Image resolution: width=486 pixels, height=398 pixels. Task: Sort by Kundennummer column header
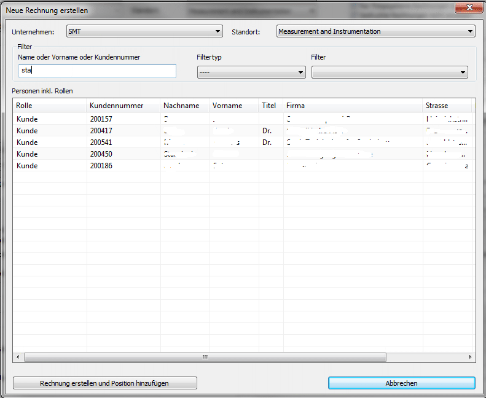tap(123, 106)
